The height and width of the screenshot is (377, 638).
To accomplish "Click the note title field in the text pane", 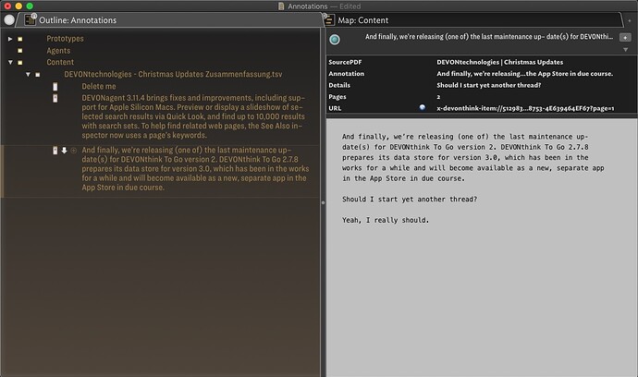I will point(489,37).
